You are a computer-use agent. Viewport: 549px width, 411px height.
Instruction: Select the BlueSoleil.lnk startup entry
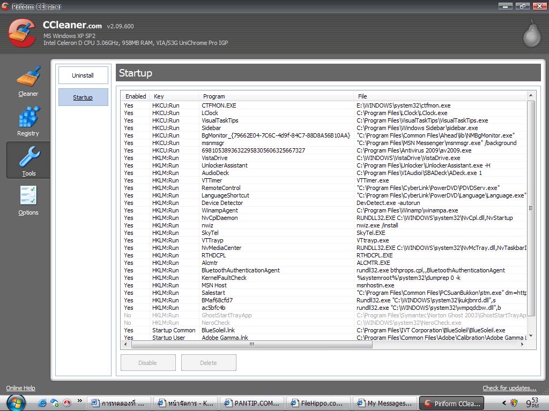point(323,330)
